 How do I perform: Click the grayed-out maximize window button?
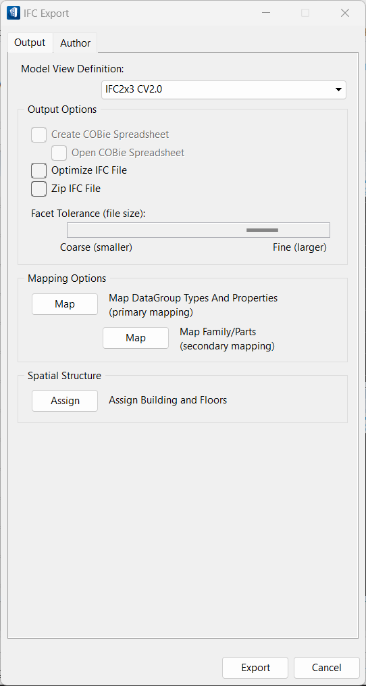tap(305, 13)
